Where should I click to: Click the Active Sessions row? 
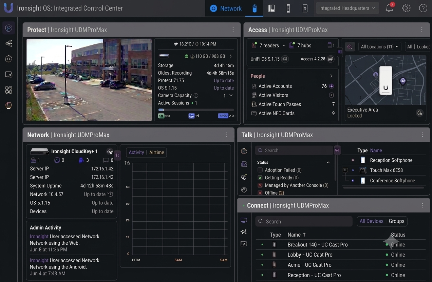[196, 103]
